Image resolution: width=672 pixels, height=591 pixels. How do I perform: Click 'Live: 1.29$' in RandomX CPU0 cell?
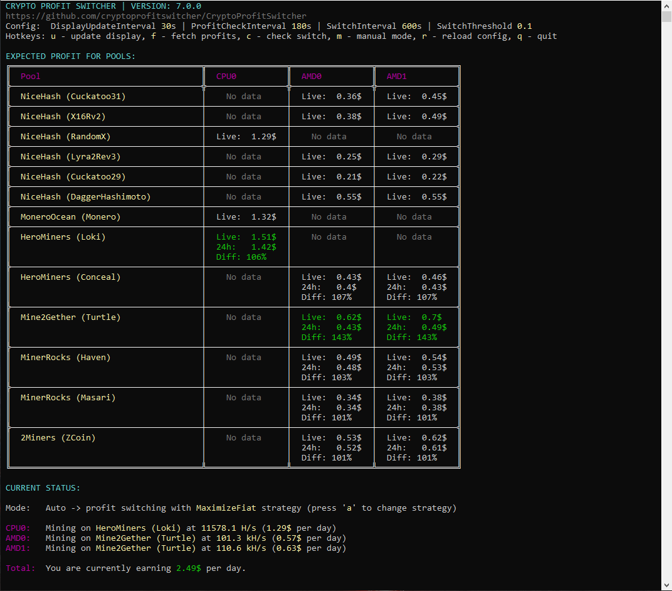point(246,137)
